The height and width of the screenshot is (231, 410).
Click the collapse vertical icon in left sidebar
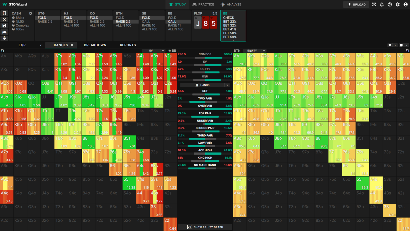[x=4, y=38]
